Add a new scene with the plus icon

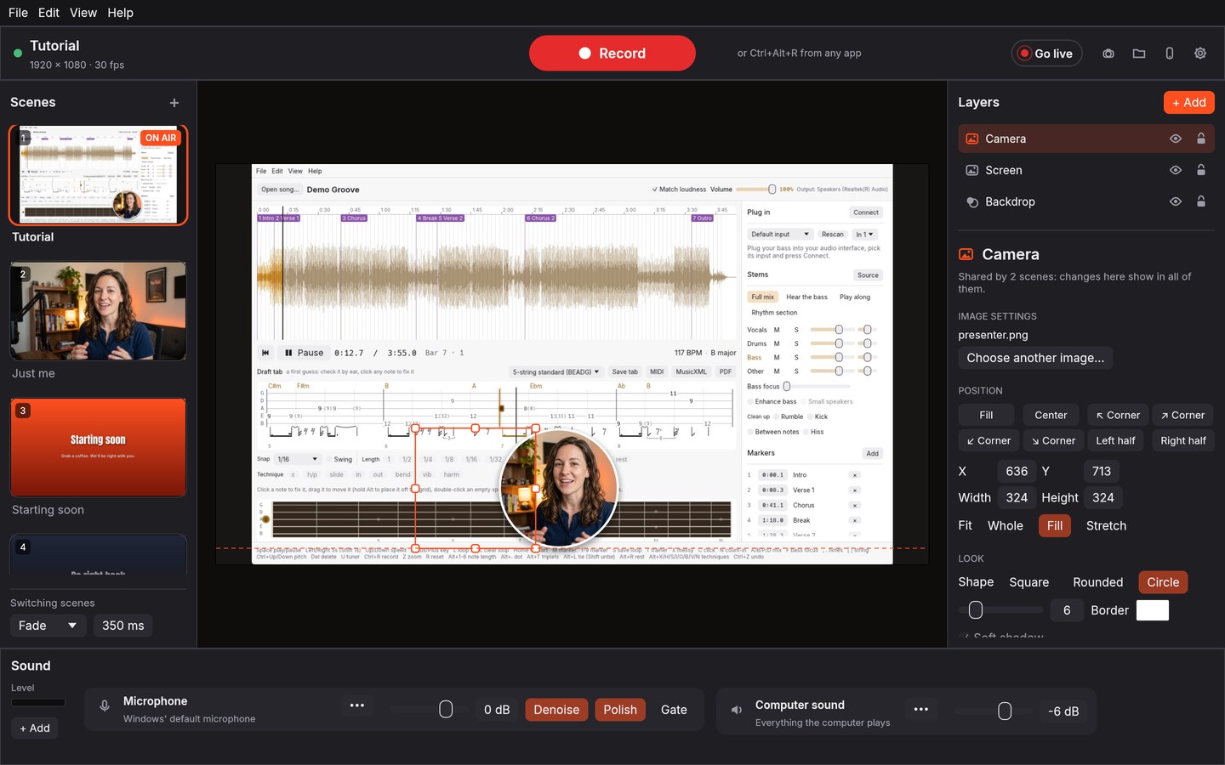pyautogui.click(x=174, y=103)
